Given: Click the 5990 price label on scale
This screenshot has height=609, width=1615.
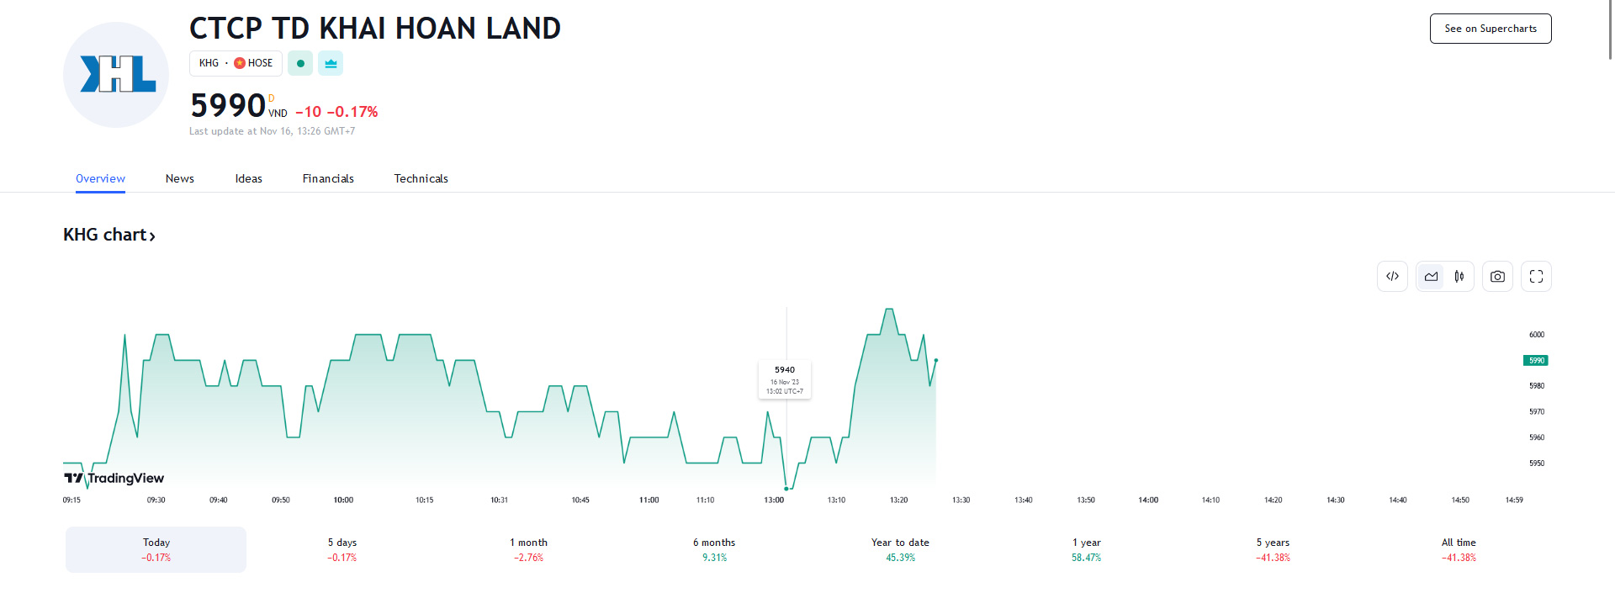Looking at the screenshot, I should coord(1536,360).
